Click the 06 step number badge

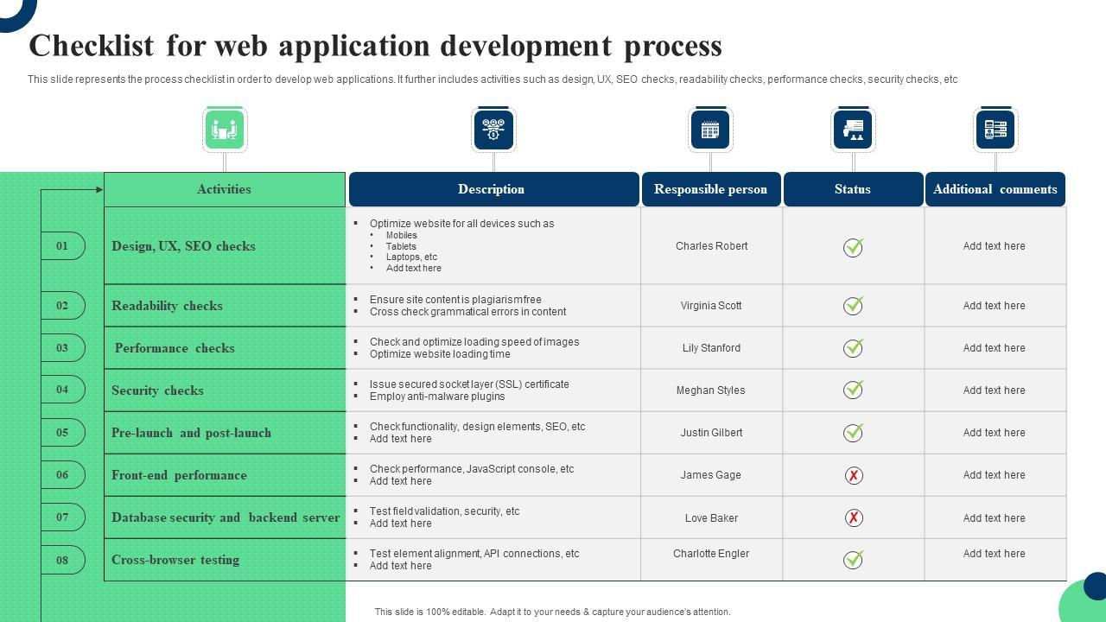[63, 474]
